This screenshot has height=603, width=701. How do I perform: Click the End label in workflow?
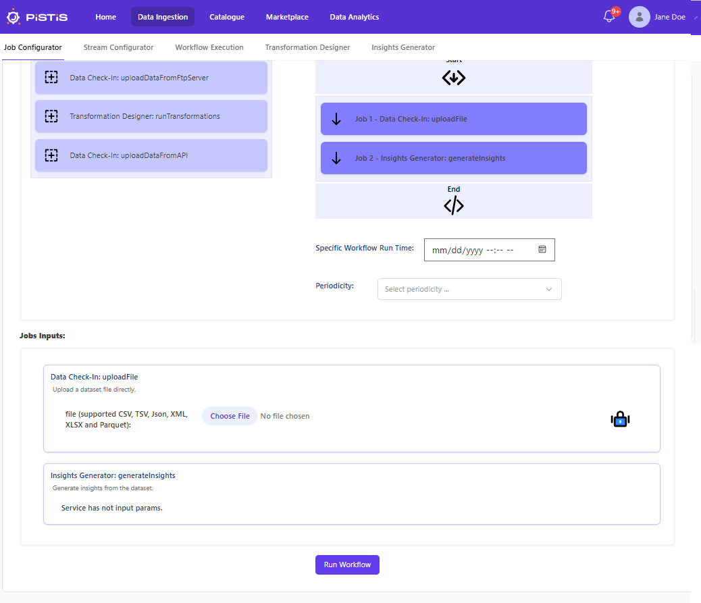pos(454,189)
